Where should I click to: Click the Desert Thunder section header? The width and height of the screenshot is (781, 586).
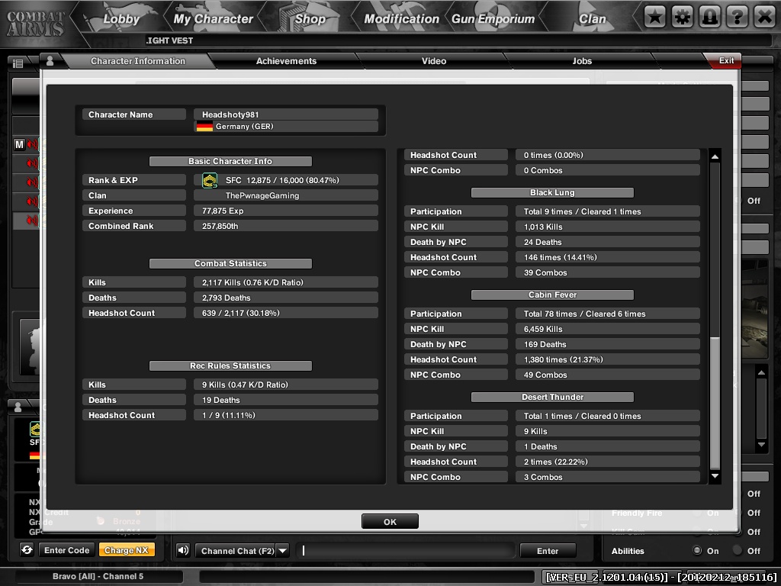pyautogui.click(x=552, y=397)
